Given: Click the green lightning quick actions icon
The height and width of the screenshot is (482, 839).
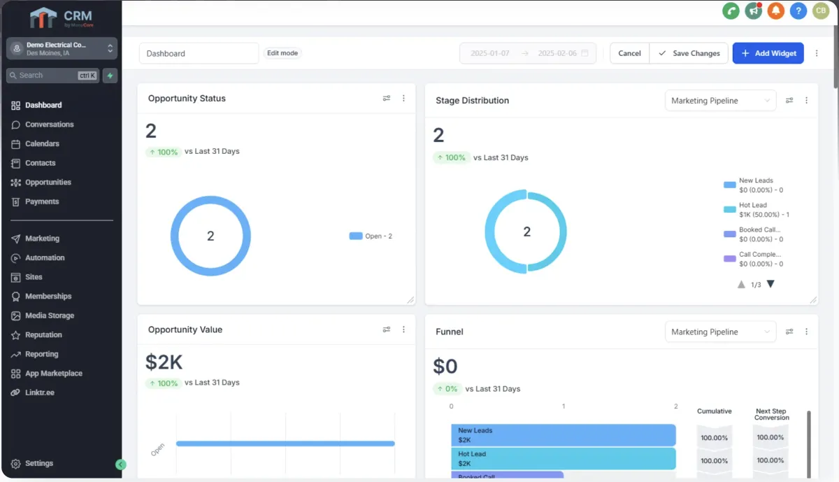Looking at the screenshot, I should pyautogui.click(x=110, y=76).
